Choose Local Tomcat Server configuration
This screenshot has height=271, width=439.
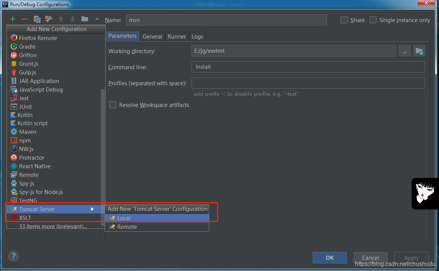coord(157,218)
